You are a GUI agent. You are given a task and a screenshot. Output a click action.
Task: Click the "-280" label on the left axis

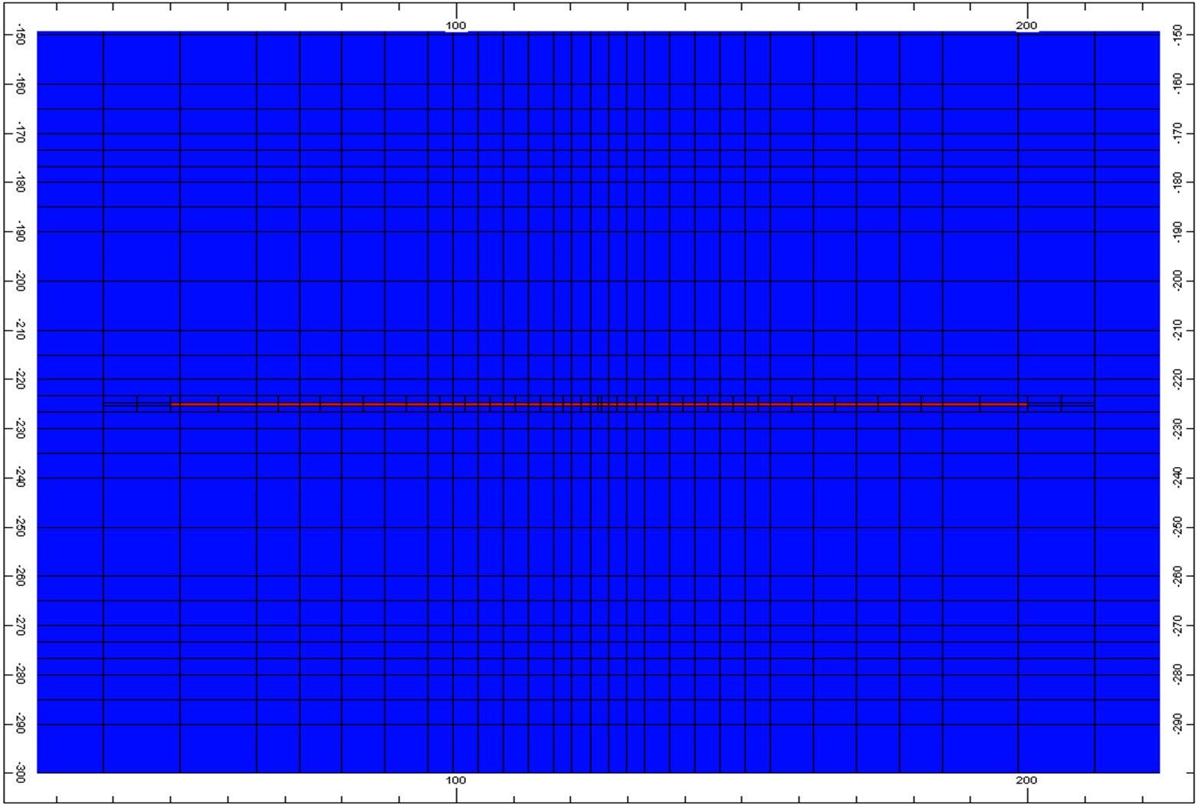point(19,675)
